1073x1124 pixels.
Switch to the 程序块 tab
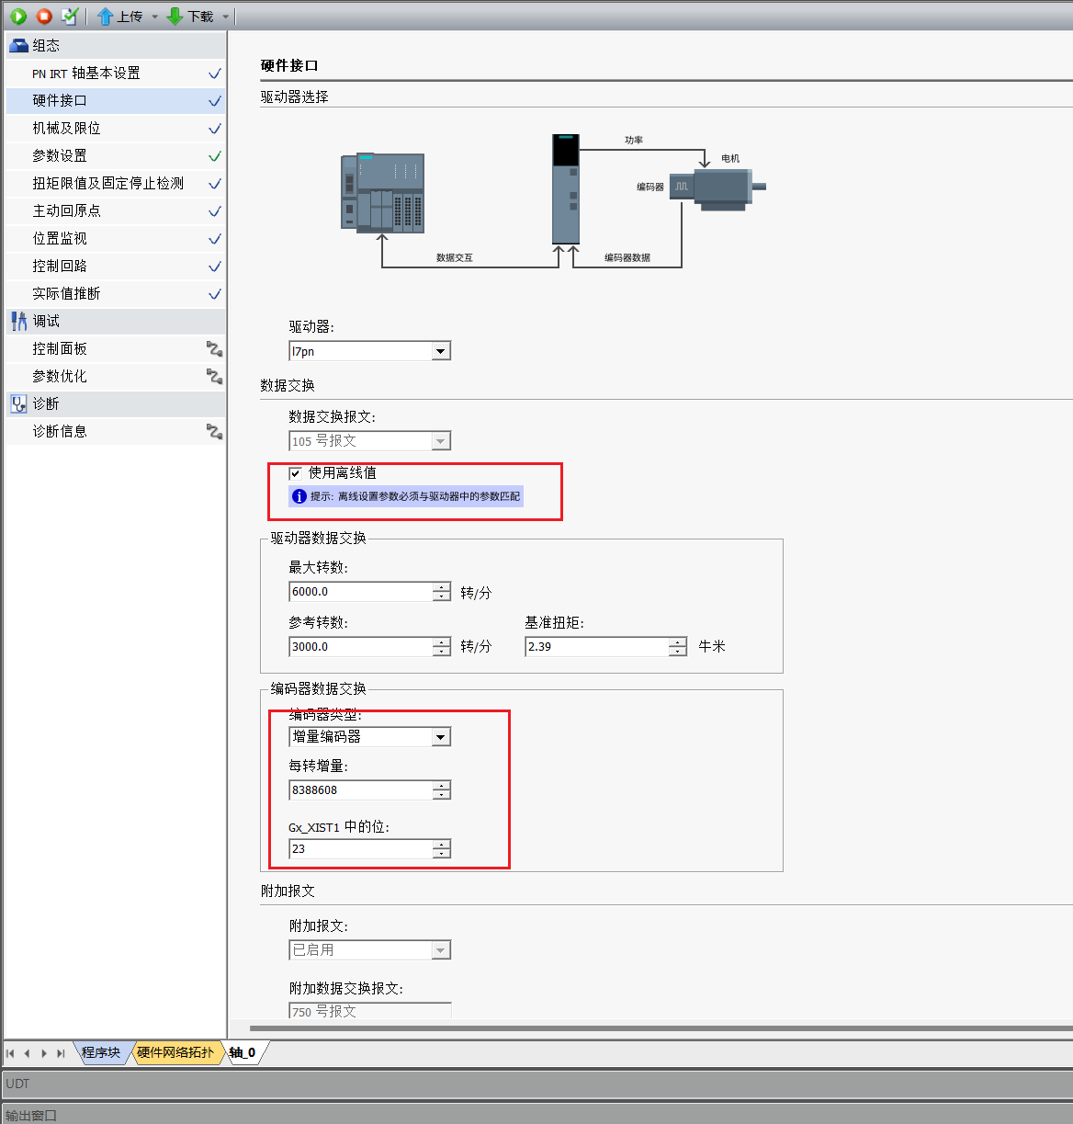pos(101,1052)
